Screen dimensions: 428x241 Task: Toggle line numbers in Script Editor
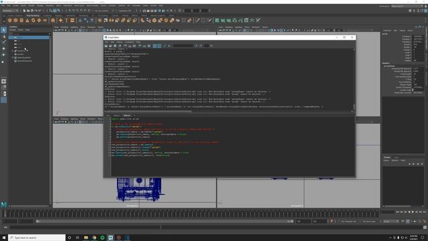(159, 46)
